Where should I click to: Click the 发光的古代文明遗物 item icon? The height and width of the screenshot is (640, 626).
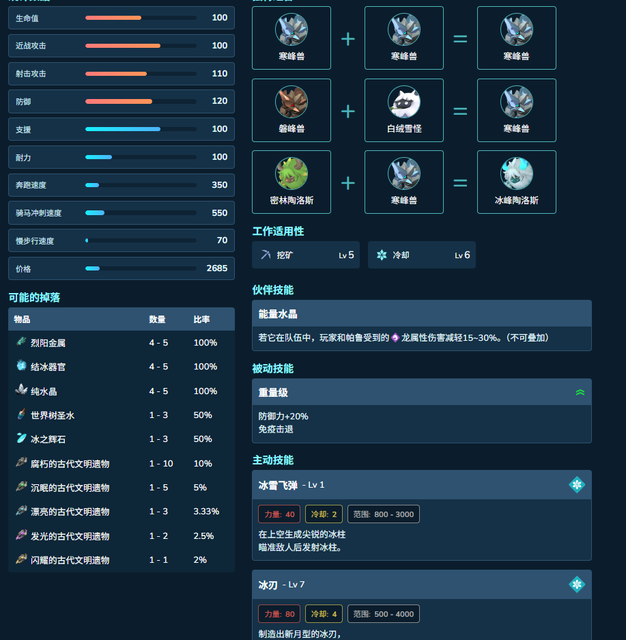click(21, 535)
